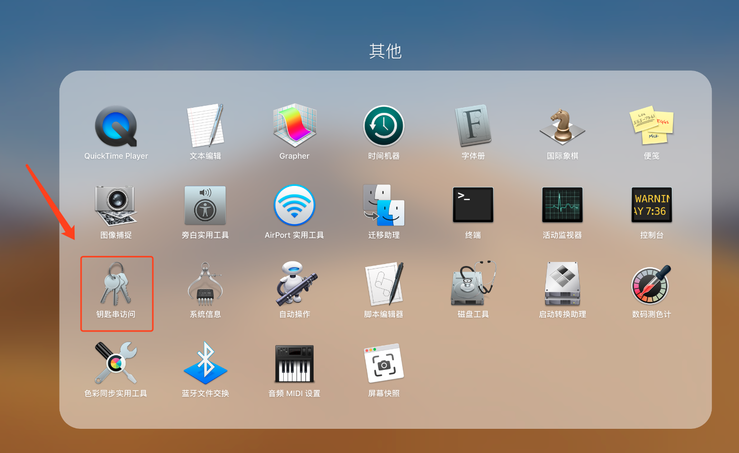739x453 pixels.
Task: Launch 字体册 (Font Book)
Action: (473, 126)
